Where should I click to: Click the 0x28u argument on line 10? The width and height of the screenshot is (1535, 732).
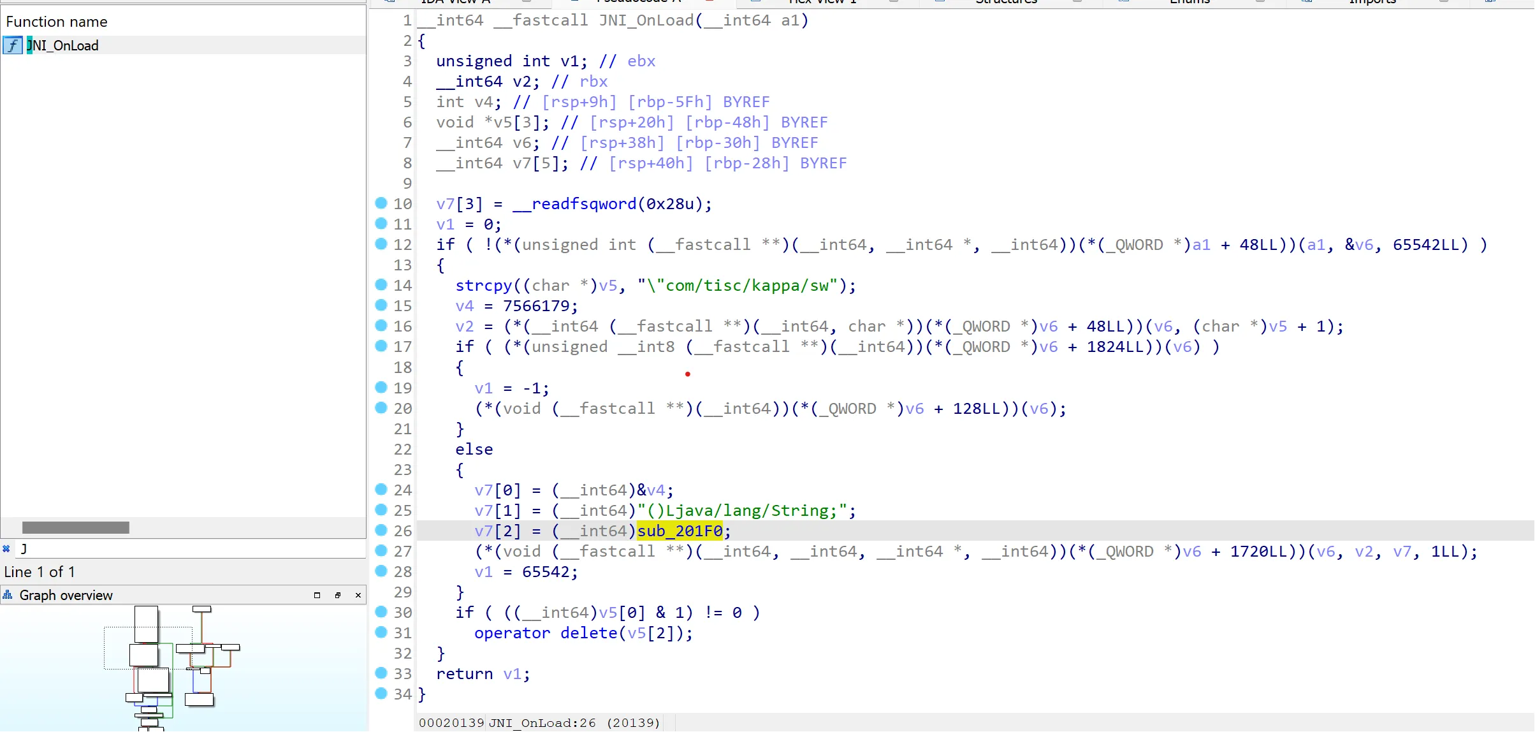pyautogui.click(x=671, y=204)
